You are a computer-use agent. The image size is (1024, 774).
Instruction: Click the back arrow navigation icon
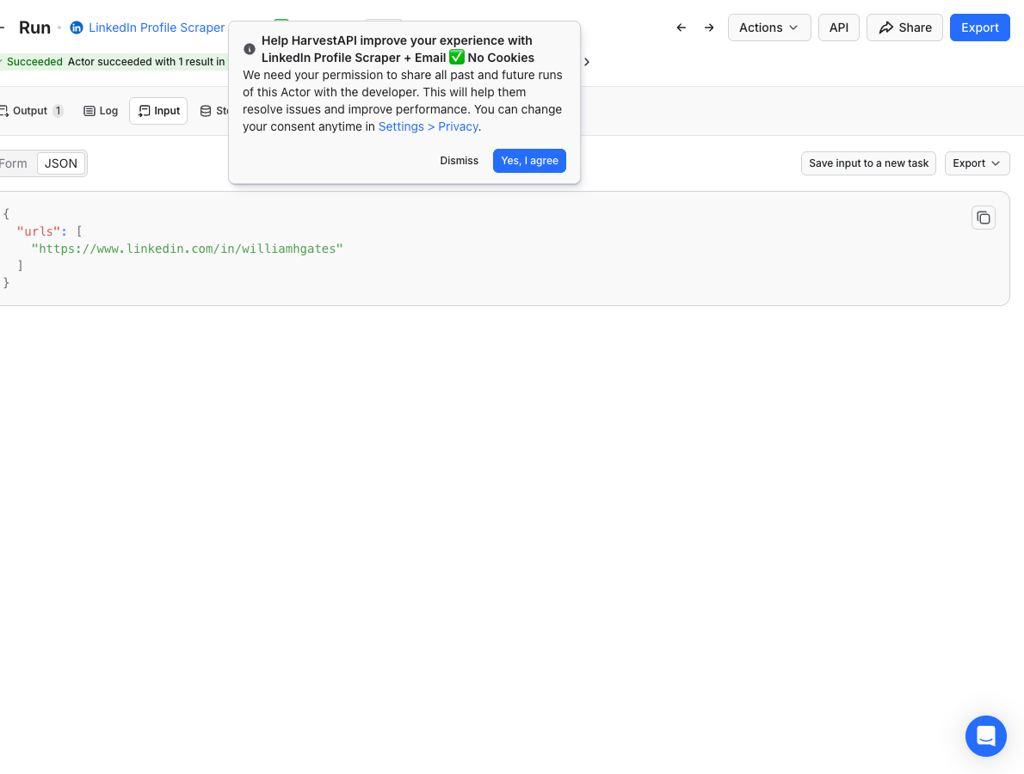tap(682, 28)
